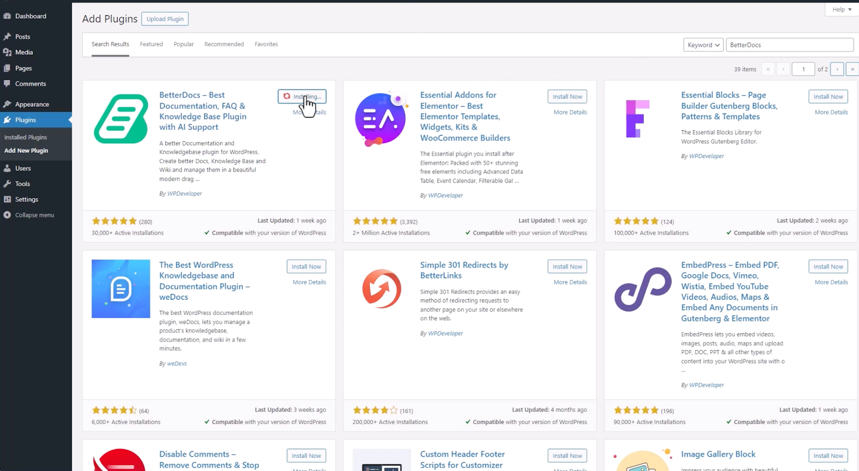Switch to the Search Results tab

110,44
